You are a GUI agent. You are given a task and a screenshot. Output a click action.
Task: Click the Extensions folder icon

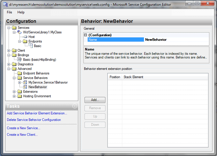20,92
